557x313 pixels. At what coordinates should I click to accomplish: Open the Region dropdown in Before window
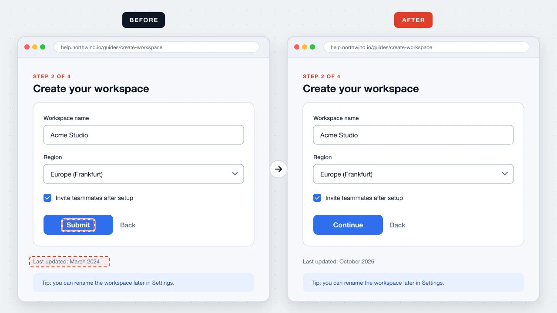click(x=144, y=174)
